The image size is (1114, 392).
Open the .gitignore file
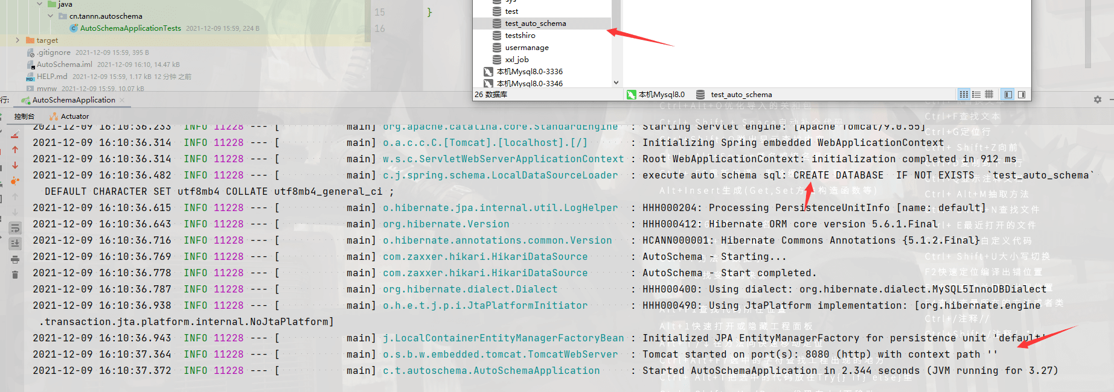pos(54,52)
